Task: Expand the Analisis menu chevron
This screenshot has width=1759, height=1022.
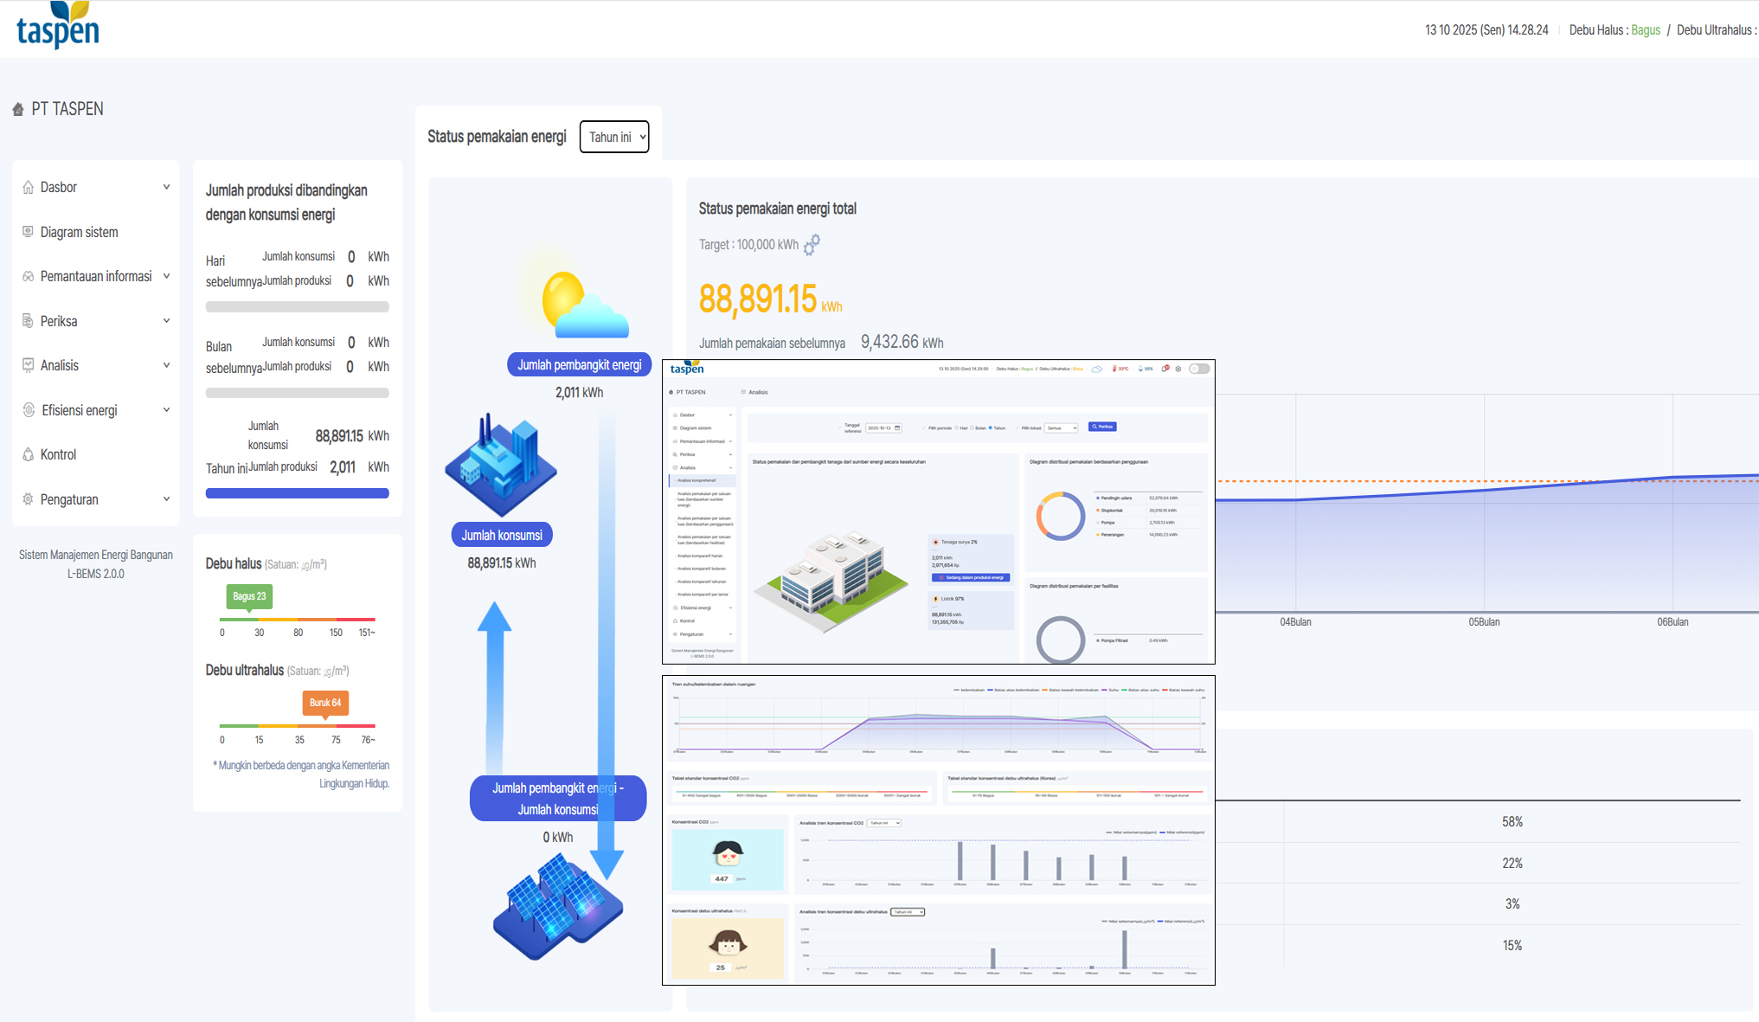Action: point(166,365)
